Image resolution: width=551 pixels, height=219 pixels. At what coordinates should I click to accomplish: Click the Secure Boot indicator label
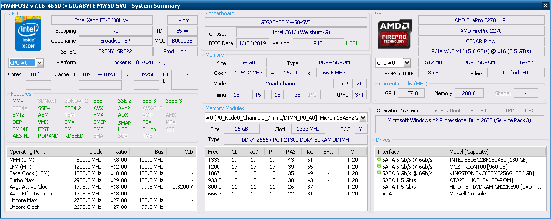tap(481, 110)
